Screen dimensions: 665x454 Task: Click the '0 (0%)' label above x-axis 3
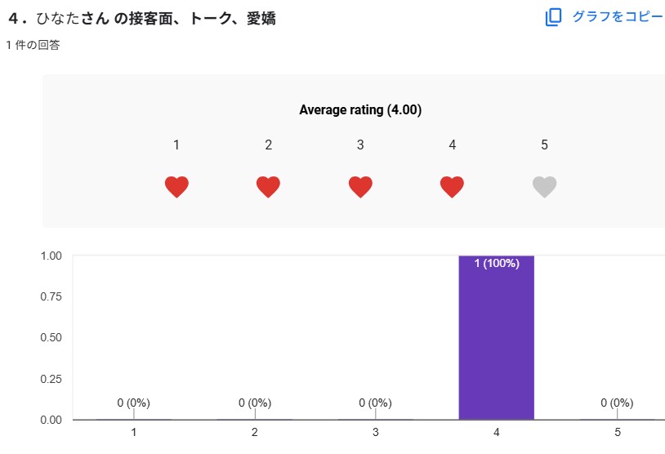pos(375,403)
